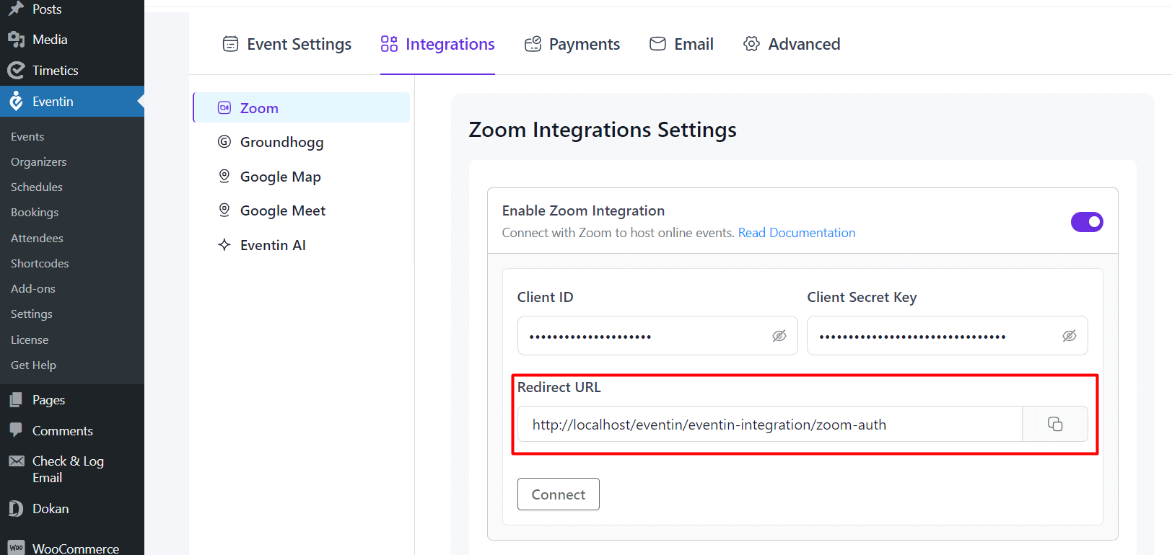Open the Media menu label
1172x555 pixels.
[x=50, y=40]
